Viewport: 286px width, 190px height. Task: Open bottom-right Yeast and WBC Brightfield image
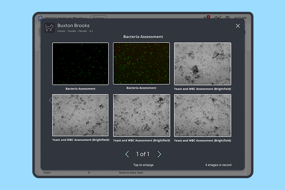point(202,115)
